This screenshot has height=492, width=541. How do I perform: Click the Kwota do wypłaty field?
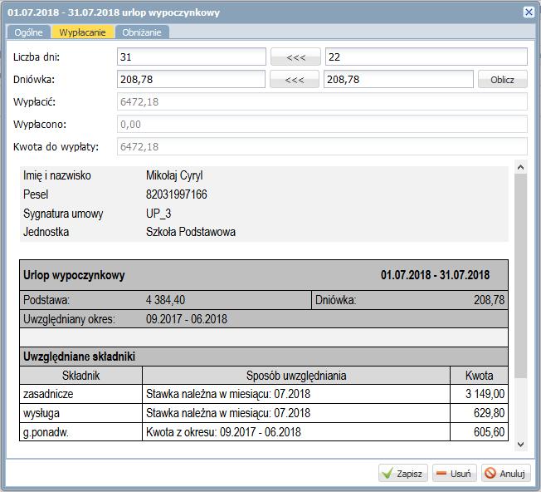point(322,146)
